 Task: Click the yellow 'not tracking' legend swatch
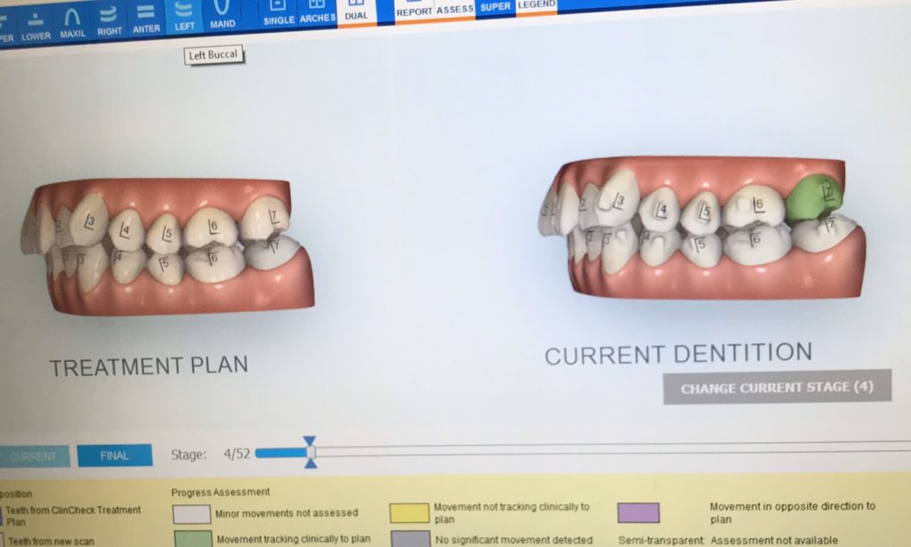pos(409,512)
